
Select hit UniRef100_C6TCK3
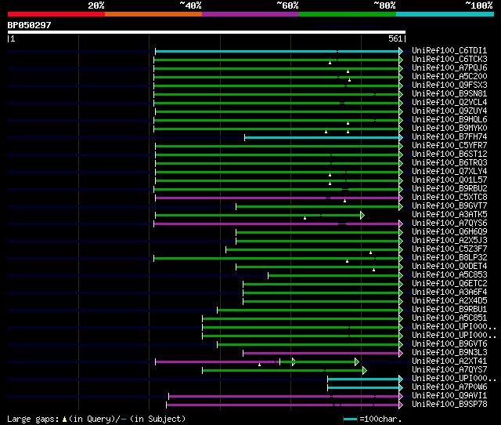[449, 60]
